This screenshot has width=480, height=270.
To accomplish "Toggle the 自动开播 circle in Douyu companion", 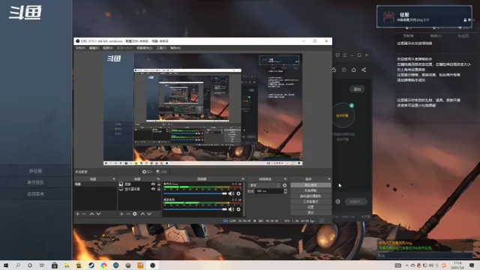I will (343, 115).
